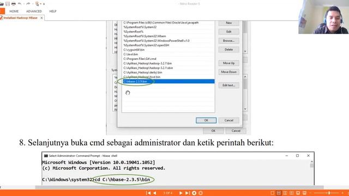The width and height of the screenshot is (349, 196).
Task: Click the Edit text... button
Action: [x=229, y=85]
